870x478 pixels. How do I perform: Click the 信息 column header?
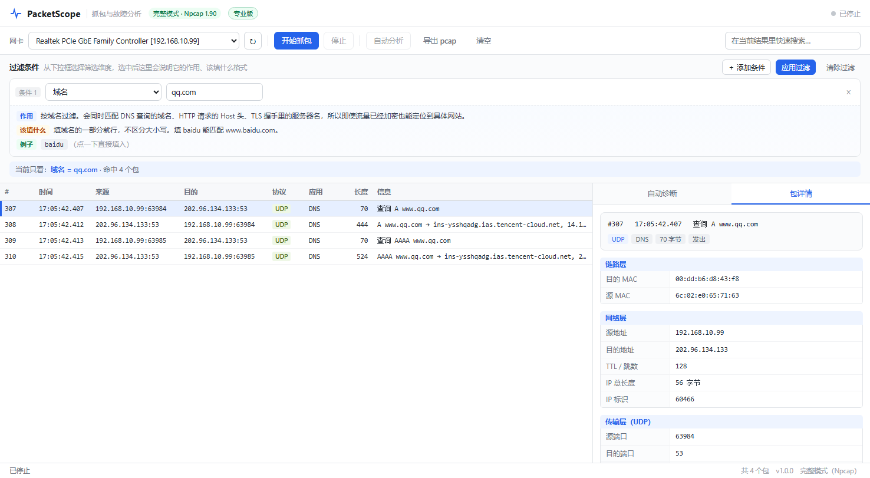click(x=384, y=192)
